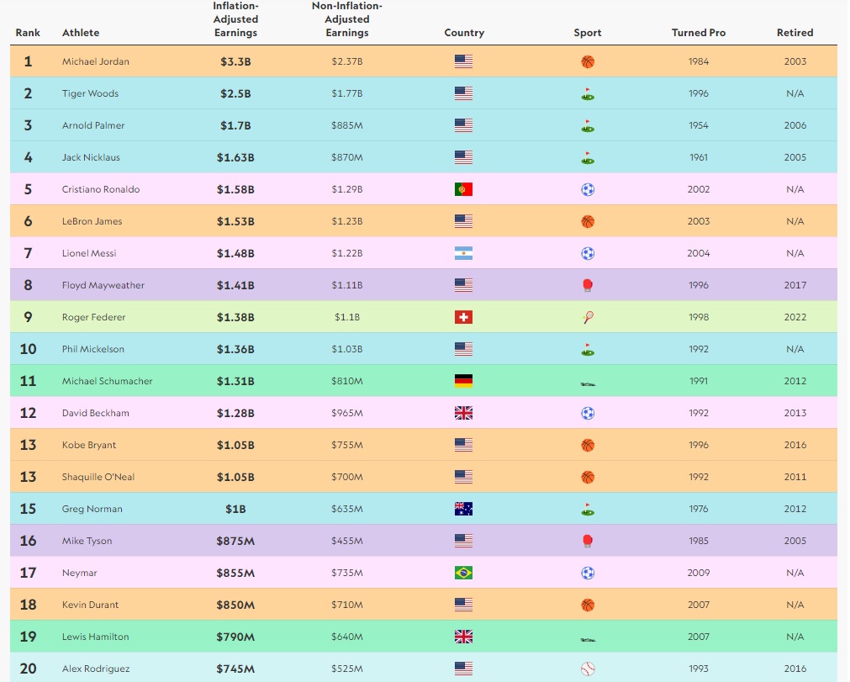Viewport: 850px width, 682px height.
Task: Click the Switzerland flag in Federer's row
Action: pyautogui.click(x=463, y=318)
